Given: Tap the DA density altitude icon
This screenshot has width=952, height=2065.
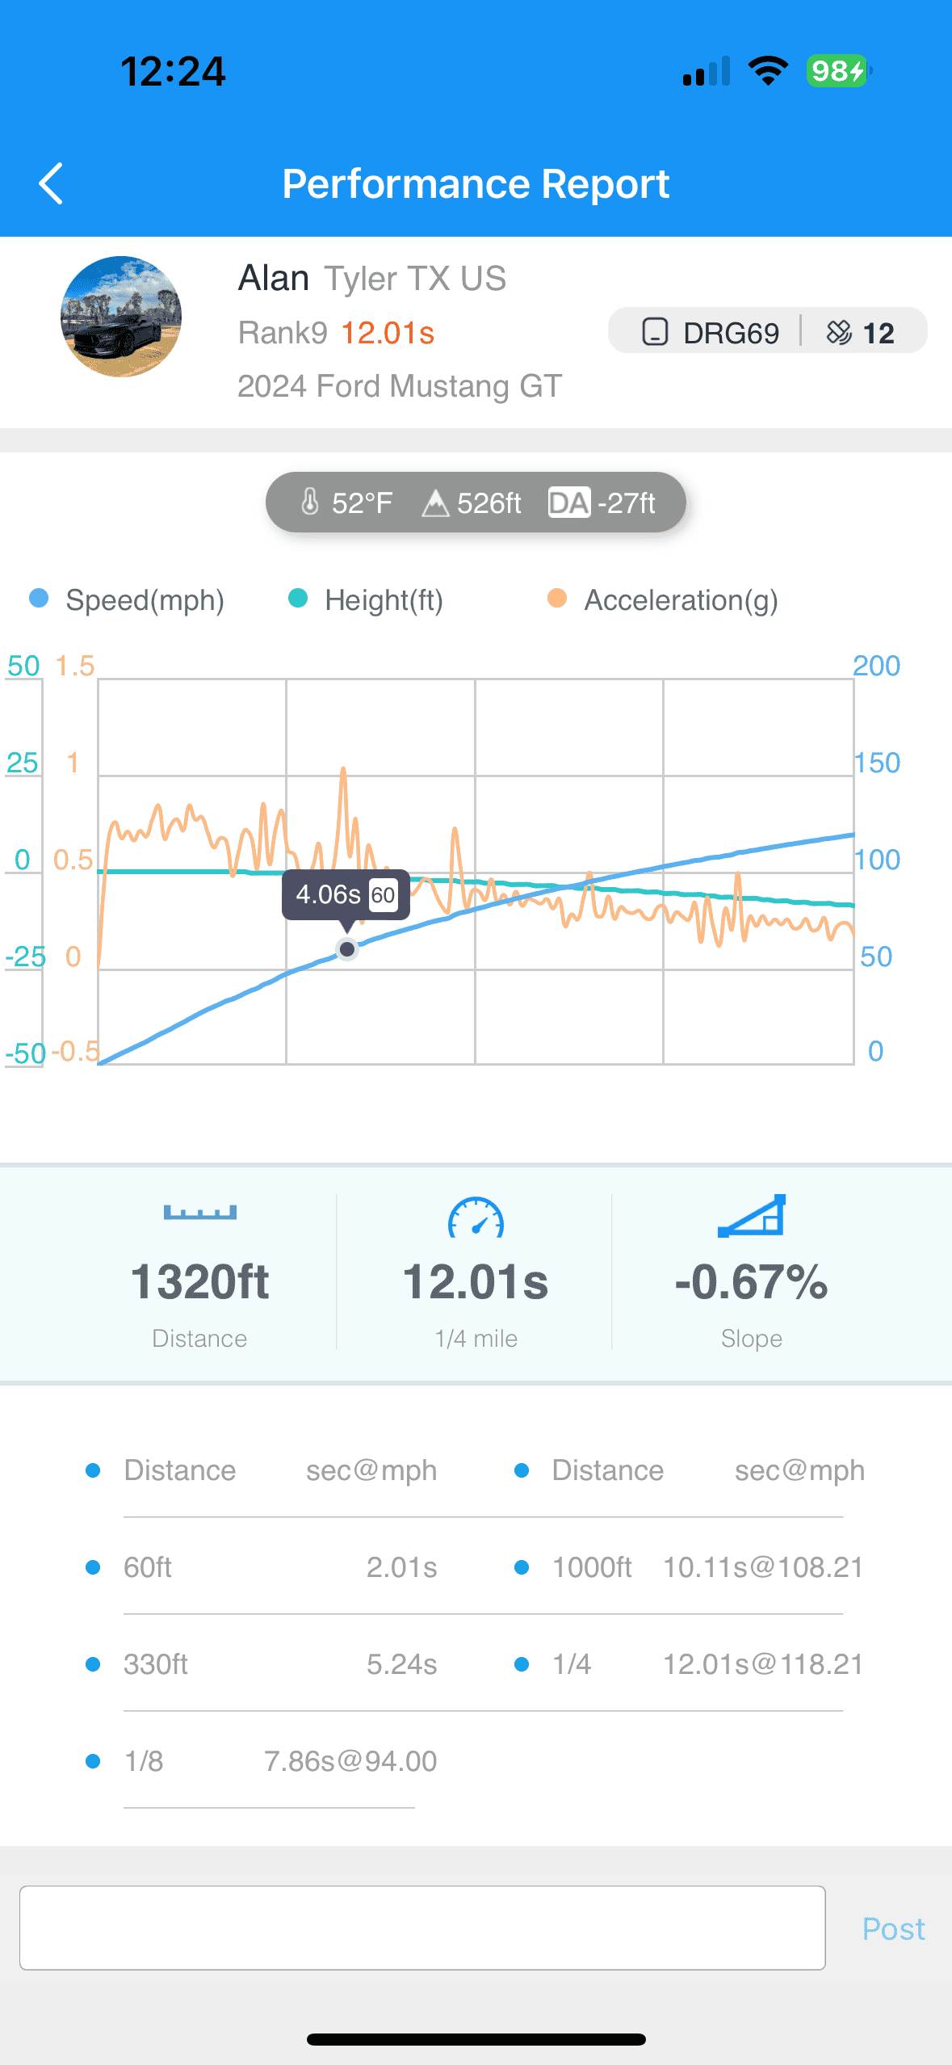Looking at the screenshot, I should click(569, 503).
